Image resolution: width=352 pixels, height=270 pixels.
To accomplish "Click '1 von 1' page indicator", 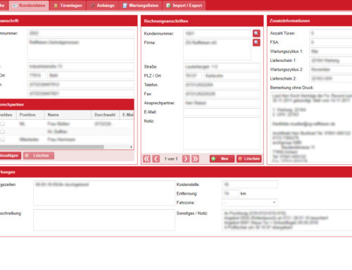I will tap(171, 159).
